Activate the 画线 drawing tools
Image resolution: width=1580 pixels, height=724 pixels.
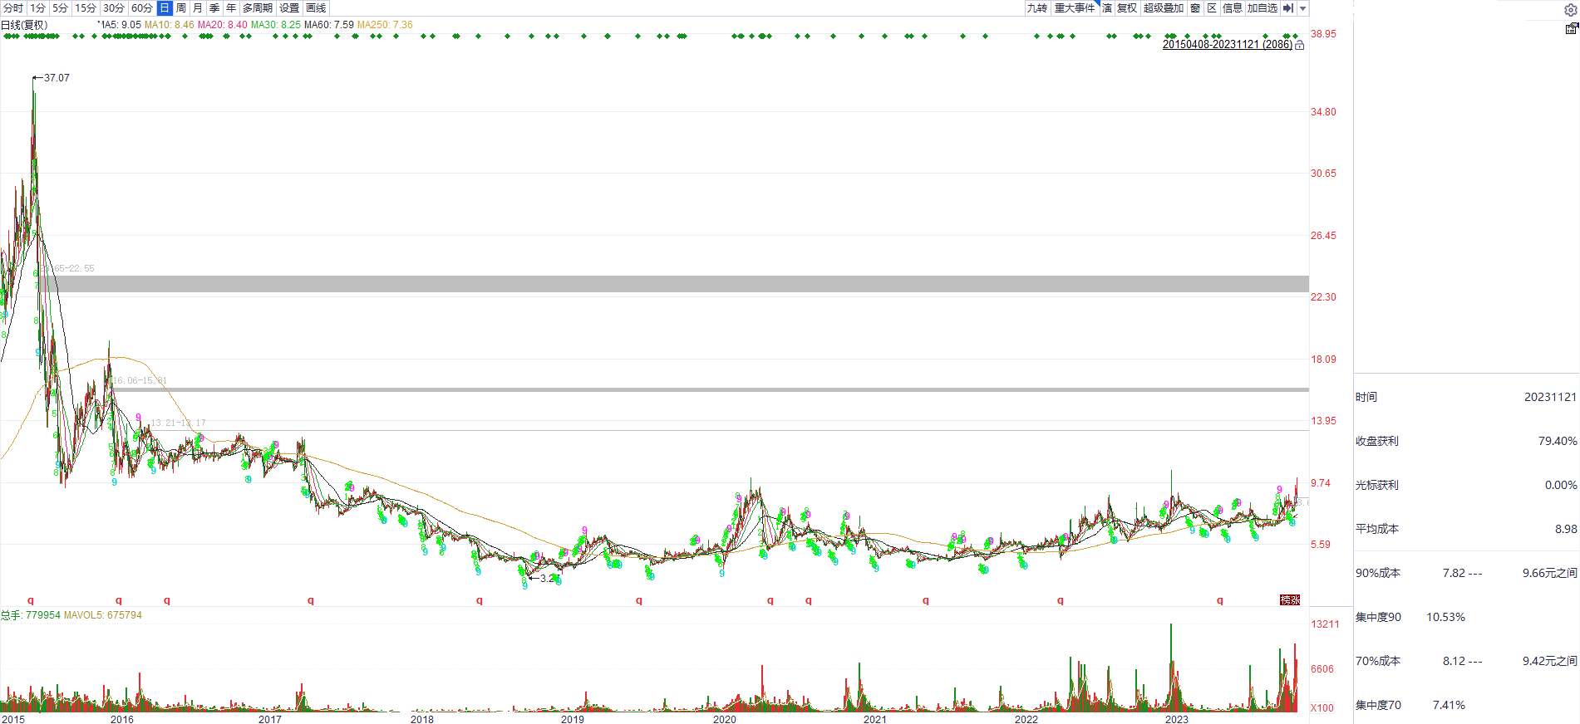tap(316, 8)
